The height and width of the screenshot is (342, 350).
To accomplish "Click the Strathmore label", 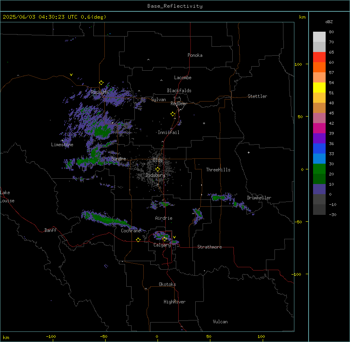I will [x=210, y=247].
